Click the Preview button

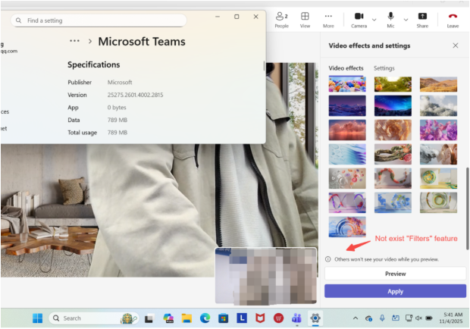(395, 274)
